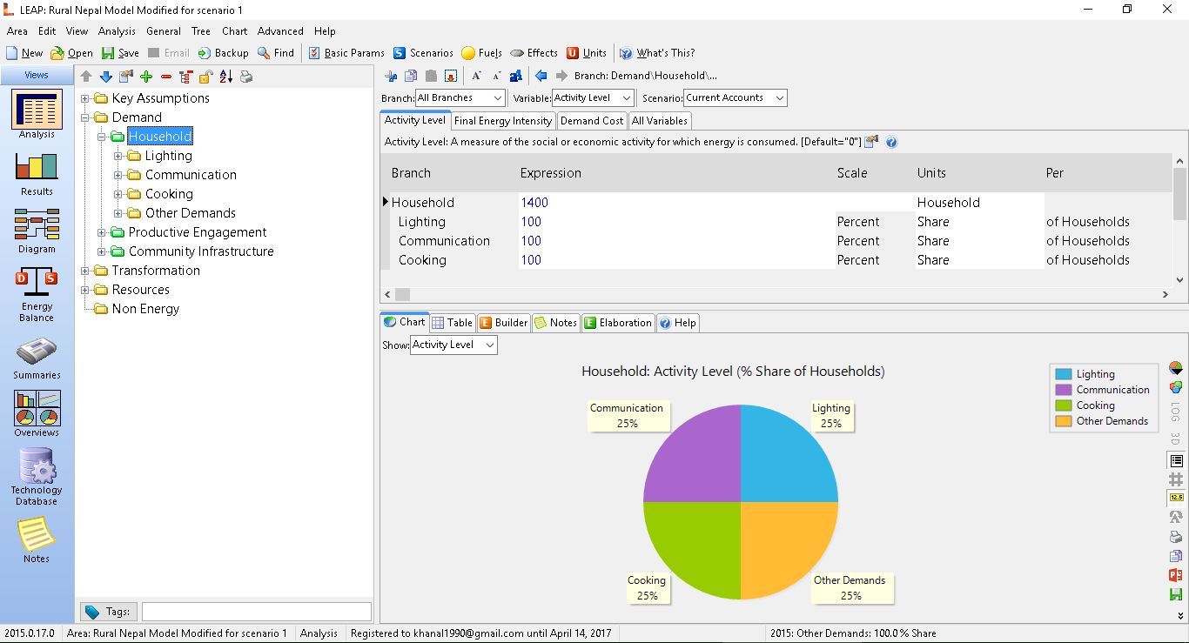Click the Cooking legend color swatch
The height and width of the screenshot is (643, 1189).
pyautogui.click(x=1063, y=405)
